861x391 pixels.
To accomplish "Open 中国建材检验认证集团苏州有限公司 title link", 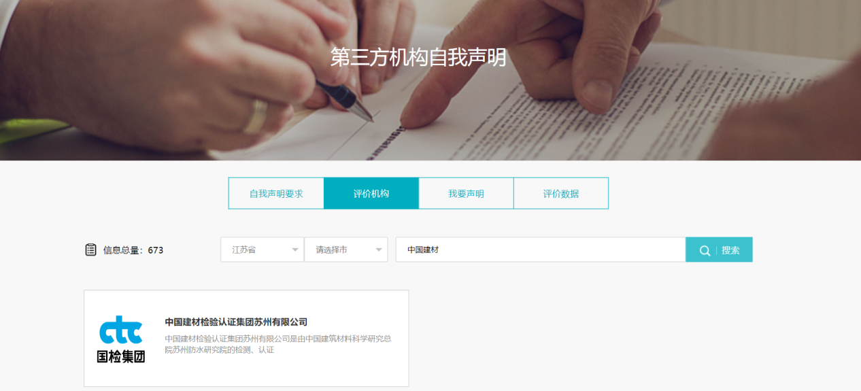I will [x=236, y=322].
